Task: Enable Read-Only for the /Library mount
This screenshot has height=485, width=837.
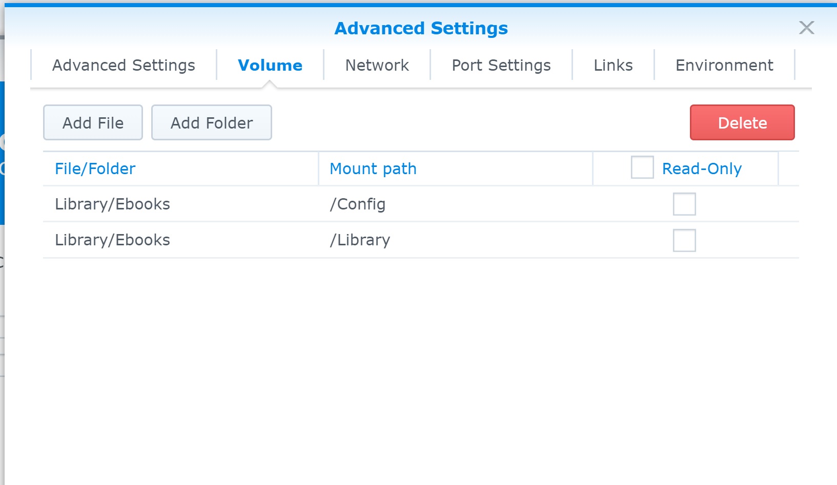Action: [684, 240]
